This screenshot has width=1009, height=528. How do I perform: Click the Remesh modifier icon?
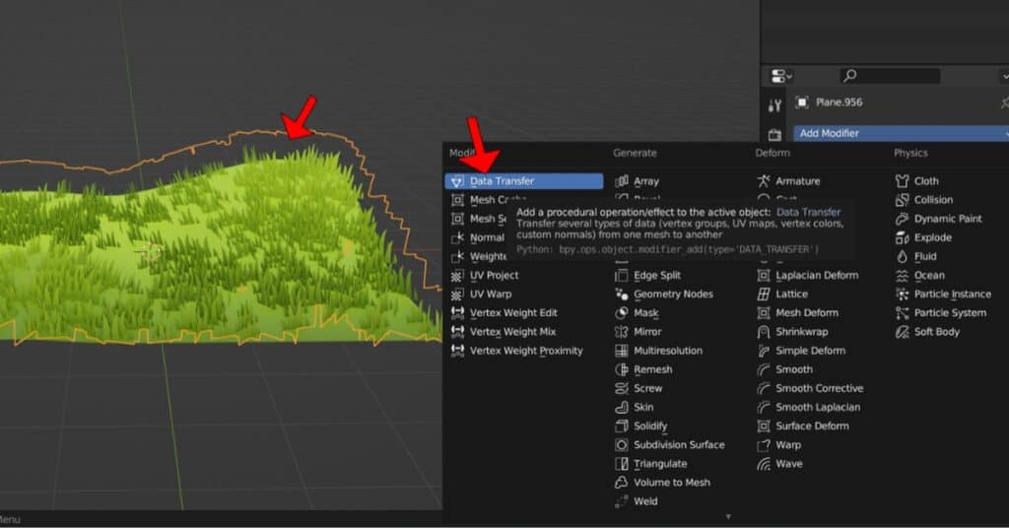622,369
